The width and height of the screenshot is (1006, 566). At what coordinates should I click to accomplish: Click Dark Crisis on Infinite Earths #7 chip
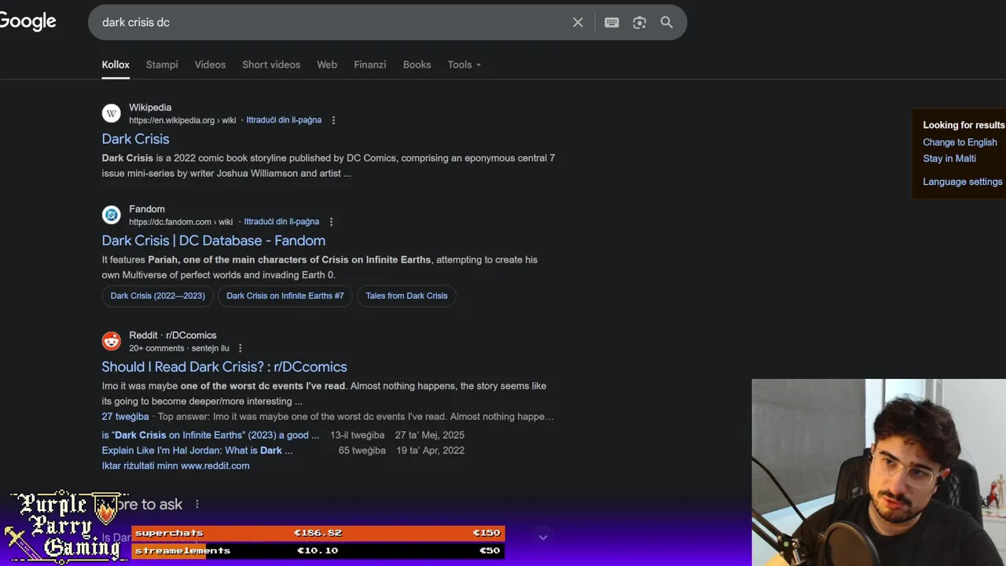[x=285, y=296]
